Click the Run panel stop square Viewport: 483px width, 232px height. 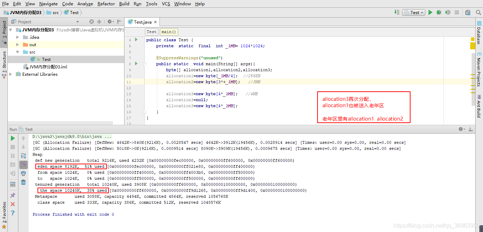coord(13,147)
